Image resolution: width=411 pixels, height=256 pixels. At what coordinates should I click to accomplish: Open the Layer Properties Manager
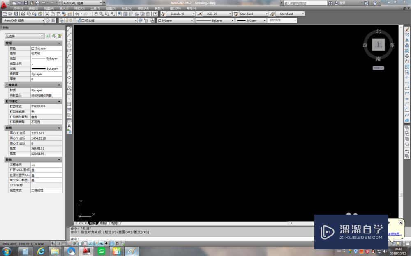pyautogui.click(x=61, y=20)
